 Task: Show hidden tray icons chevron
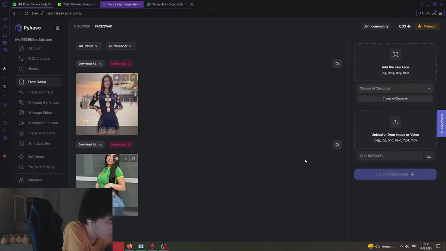(x=401, y=246)
